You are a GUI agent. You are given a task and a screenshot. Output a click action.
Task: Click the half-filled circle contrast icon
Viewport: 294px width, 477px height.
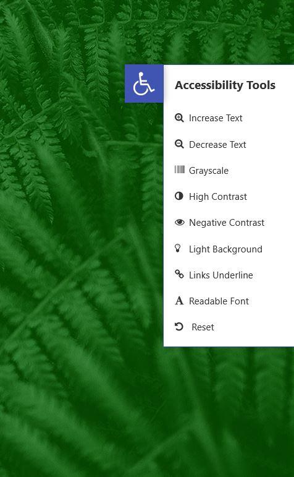[179, 196]
